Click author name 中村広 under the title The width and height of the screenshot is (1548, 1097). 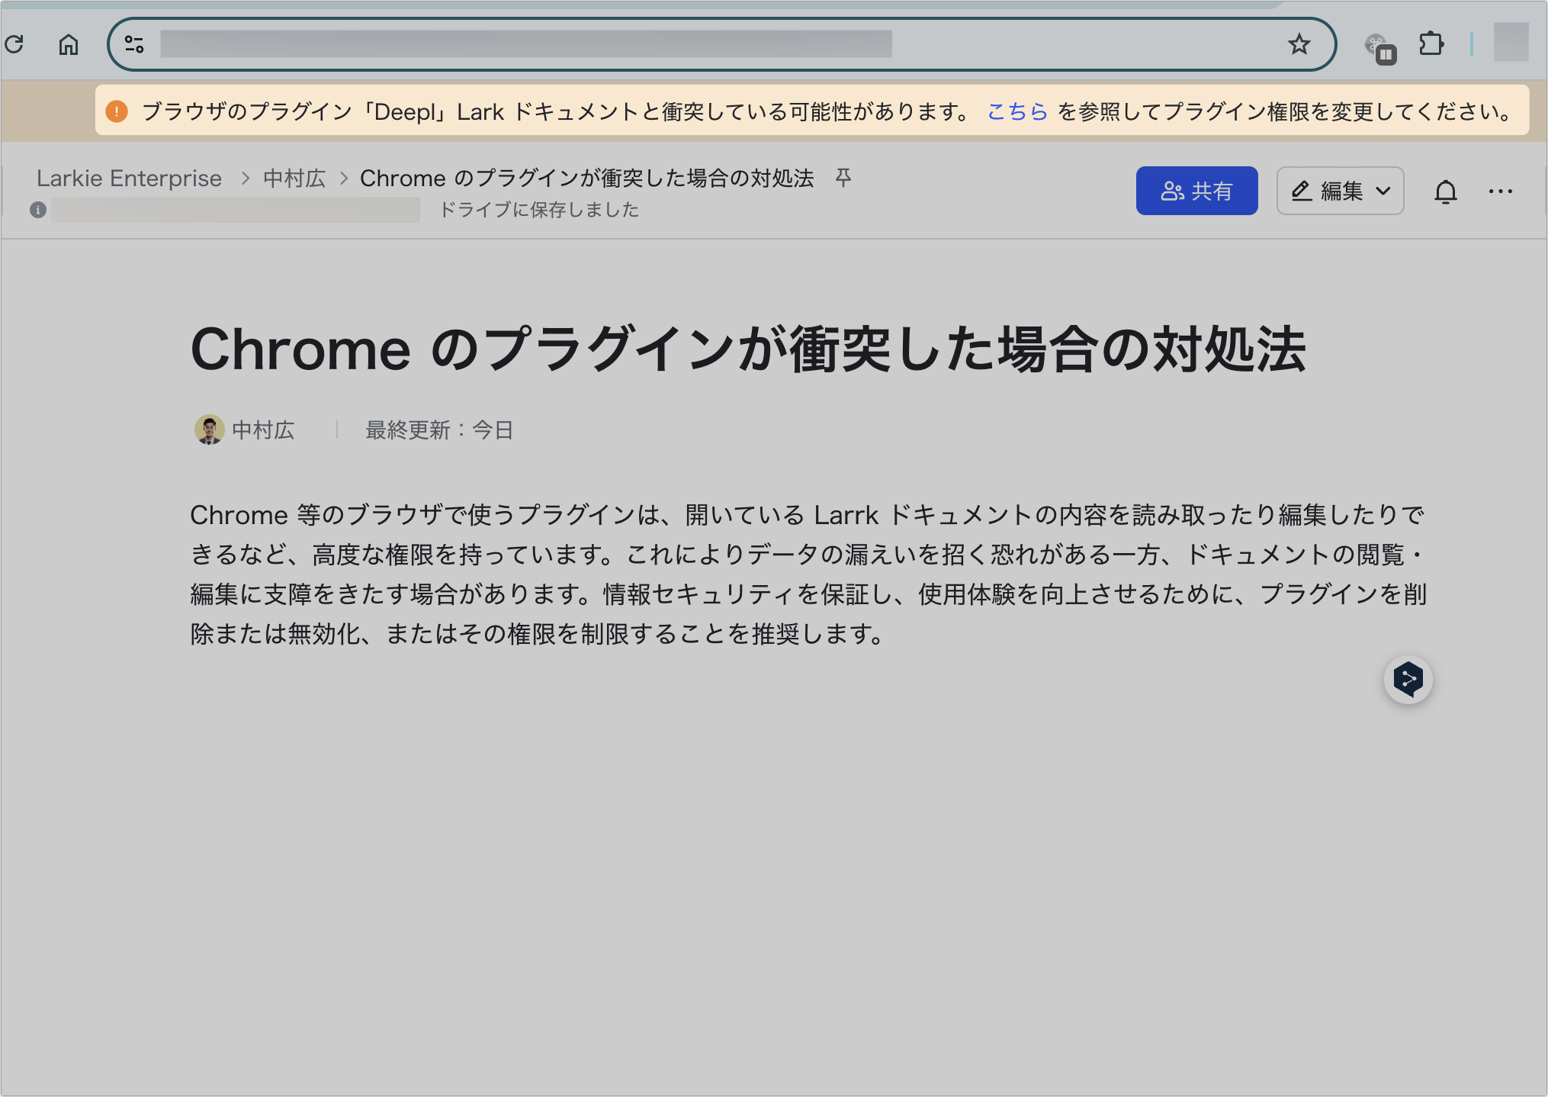pos(263,430)
